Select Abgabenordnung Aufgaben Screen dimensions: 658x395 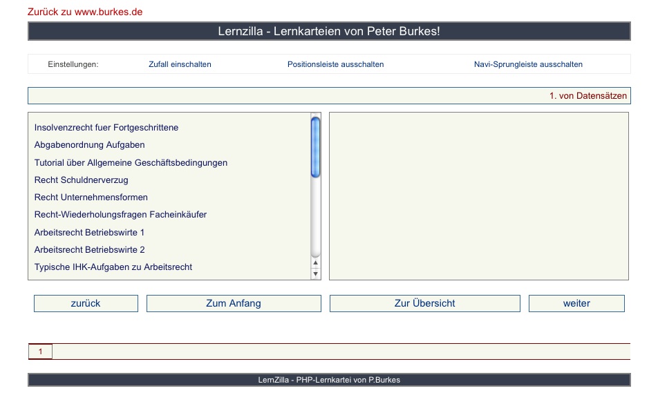[x=89, y=144]
